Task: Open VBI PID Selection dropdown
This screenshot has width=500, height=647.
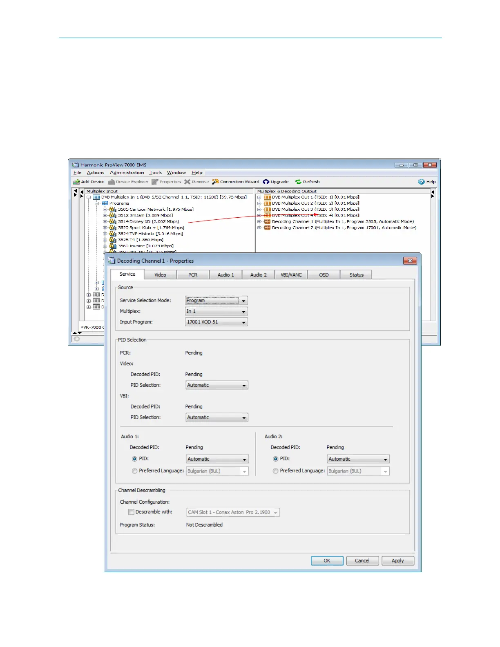Action: tap(217, 417)
